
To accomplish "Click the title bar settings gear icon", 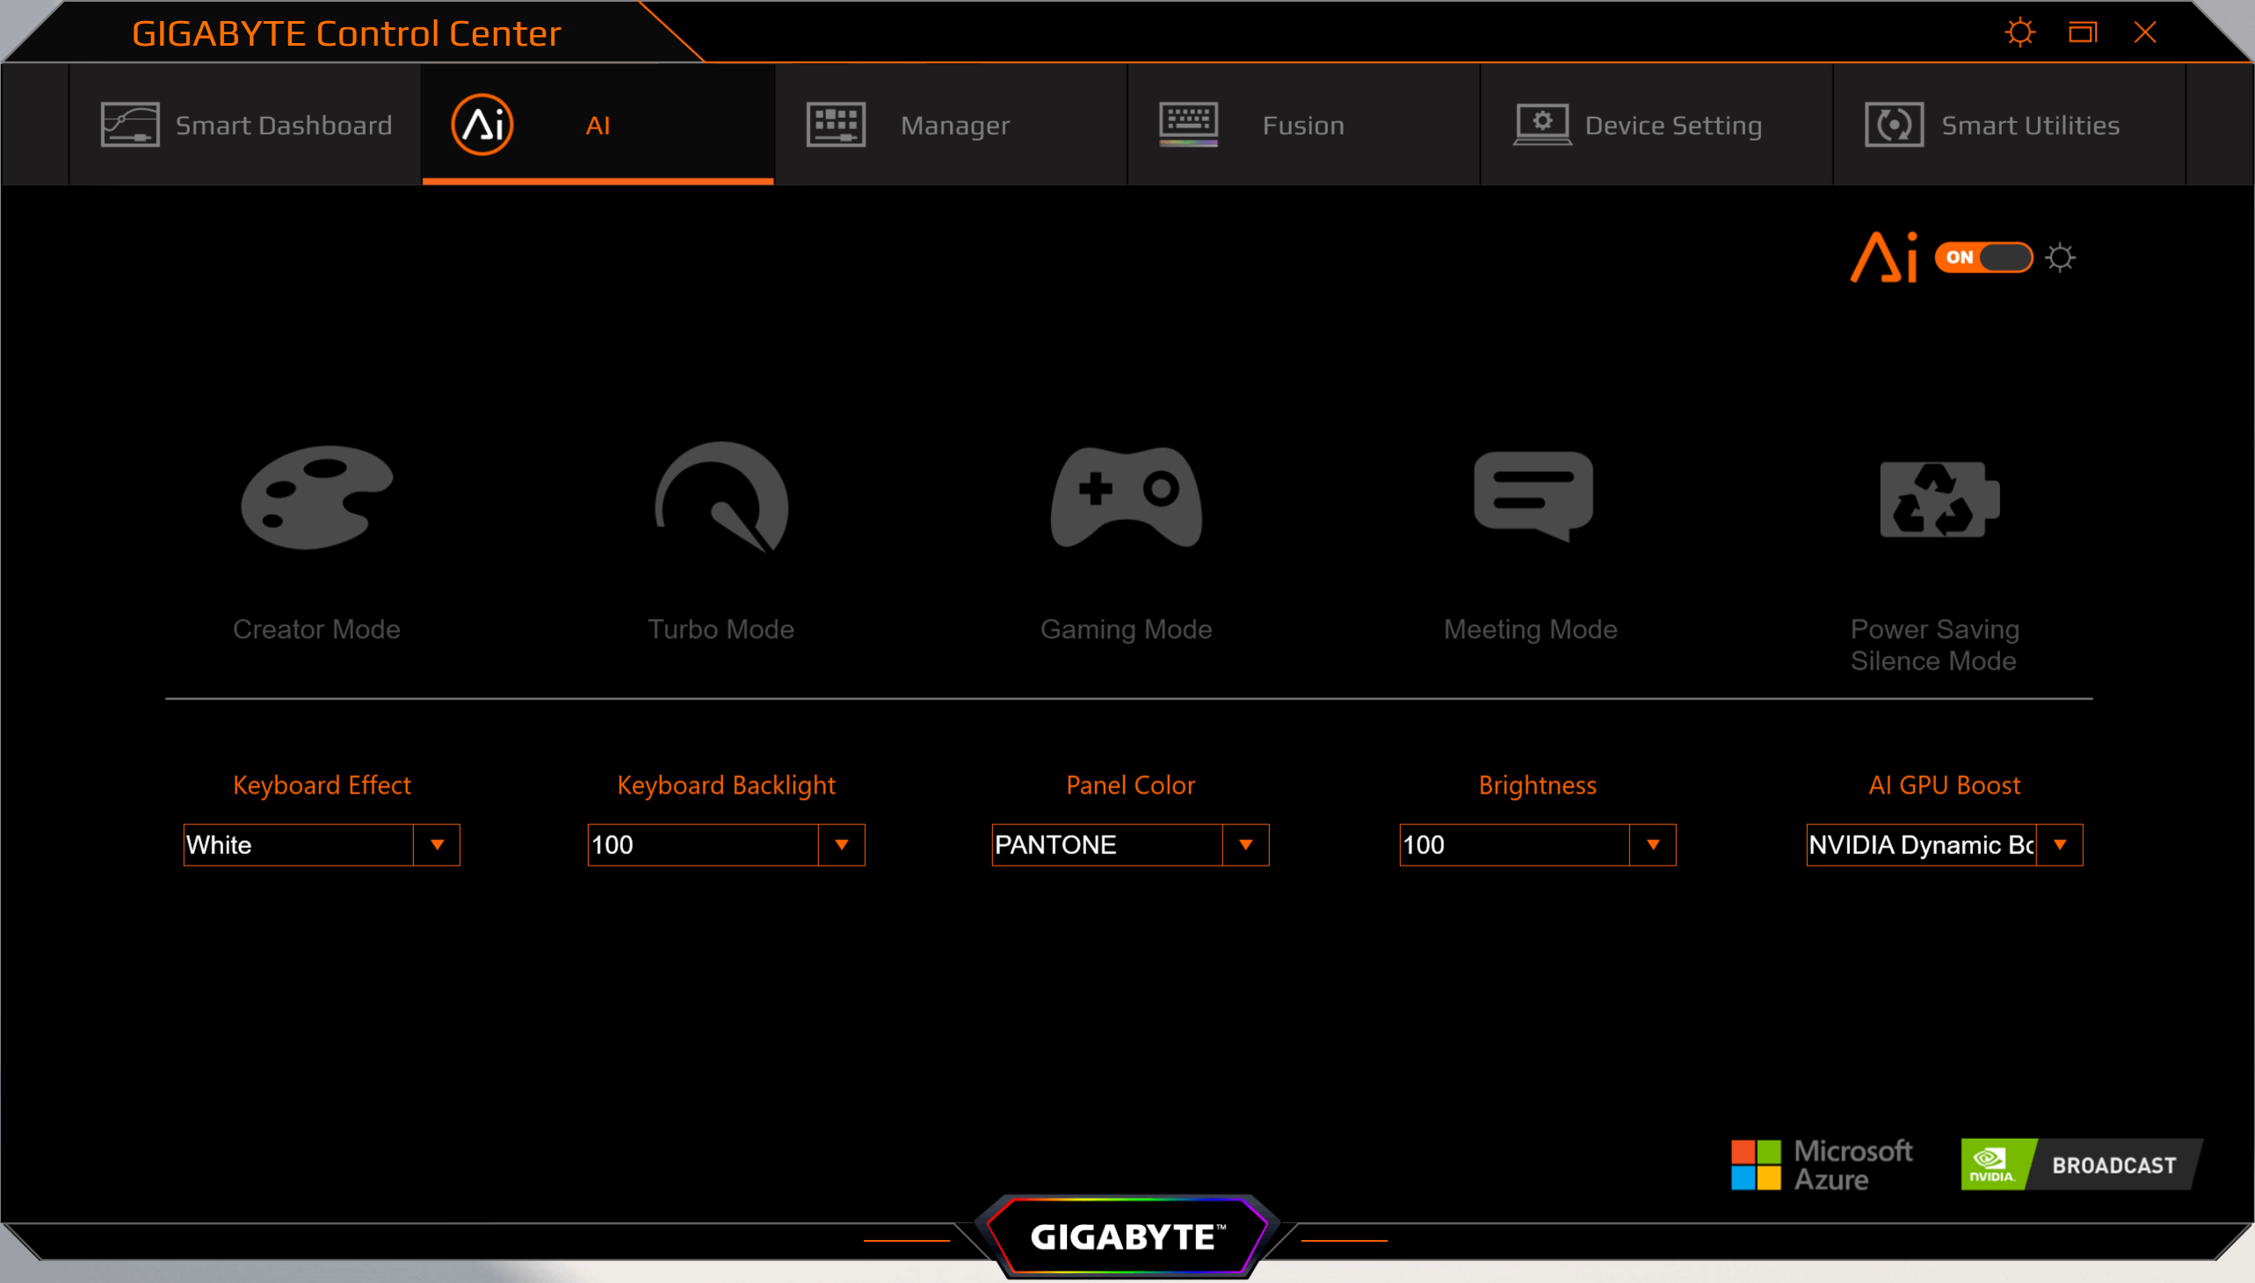I will [x=2019, y=33].
